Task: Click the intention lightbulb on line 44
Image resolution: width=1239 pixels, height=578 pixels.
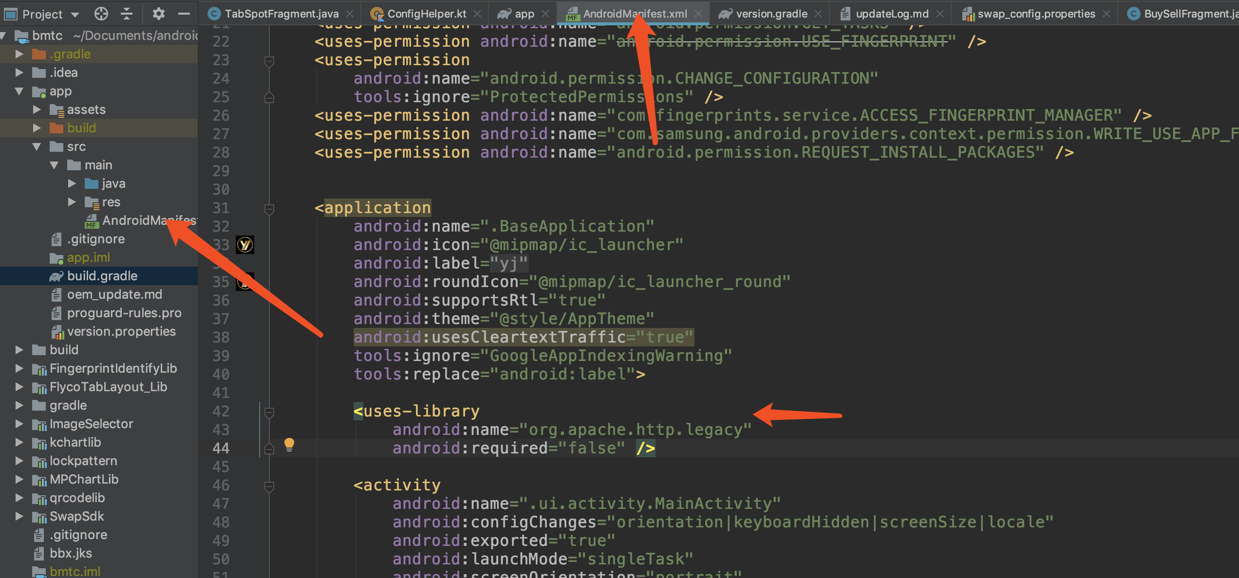Action: tap(289, 444)
